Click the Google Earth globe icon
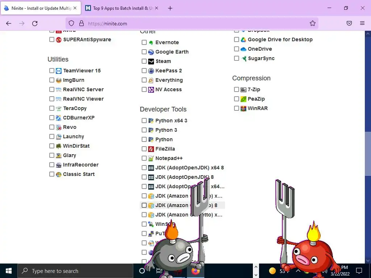 click(x=151, y=52)
